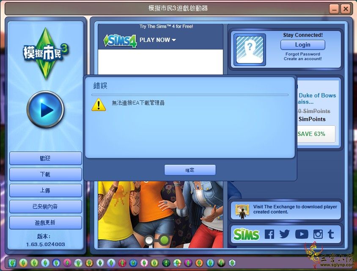Screen dimensions: 357x271
Task: Click the Sims 4 logo in the banner
Action: 120,41
